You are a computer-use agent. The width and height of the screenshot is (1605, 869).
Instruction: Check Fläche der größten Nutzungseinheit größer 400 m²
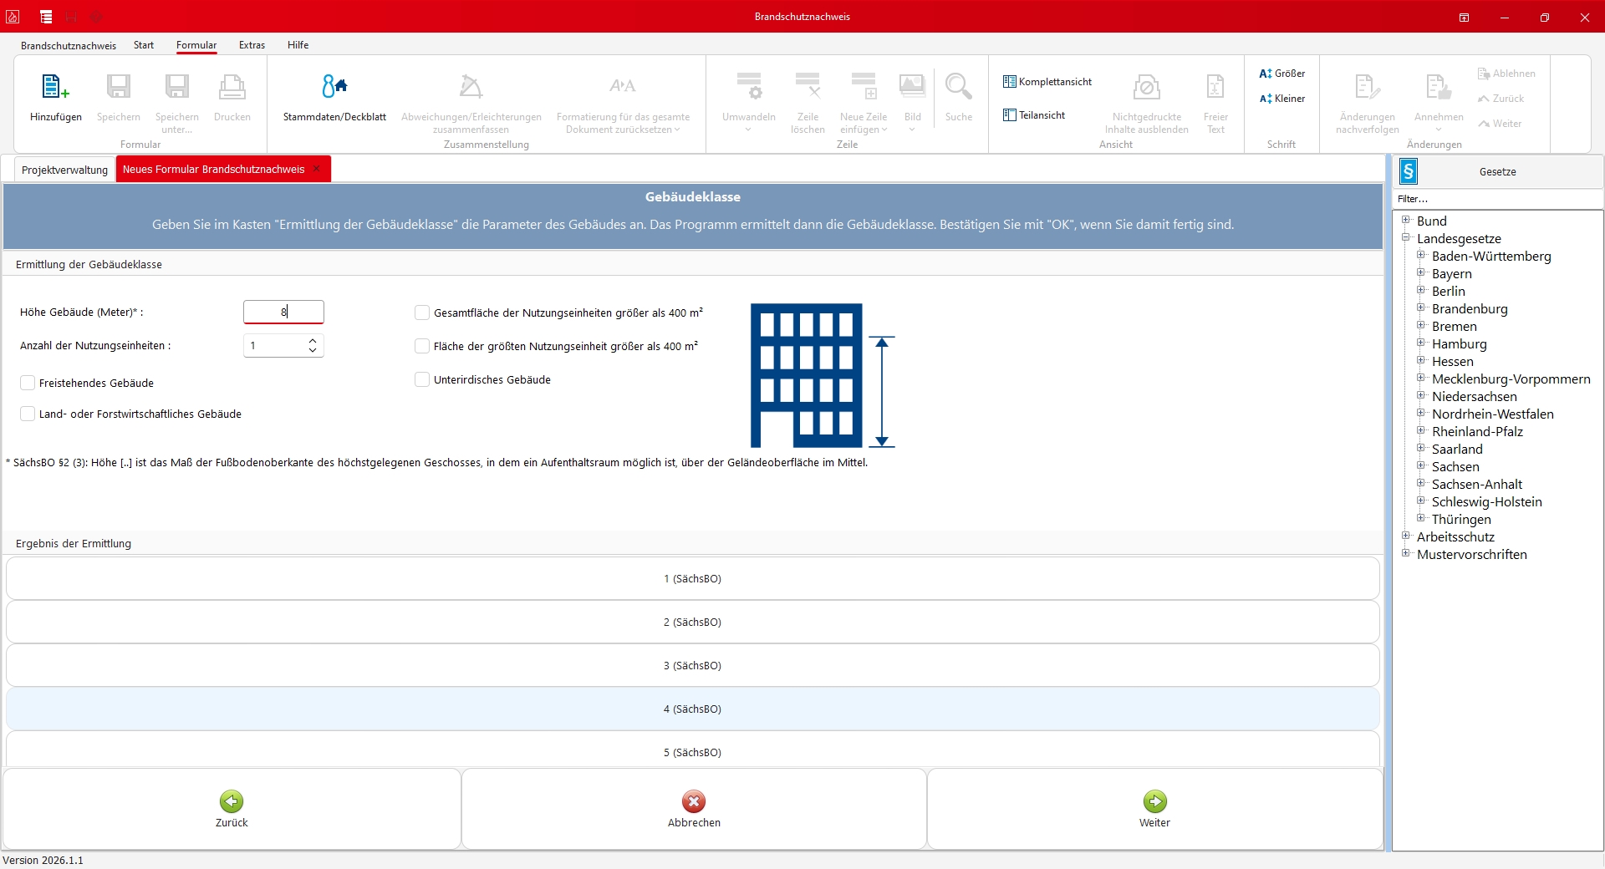[x=422, y=346]
